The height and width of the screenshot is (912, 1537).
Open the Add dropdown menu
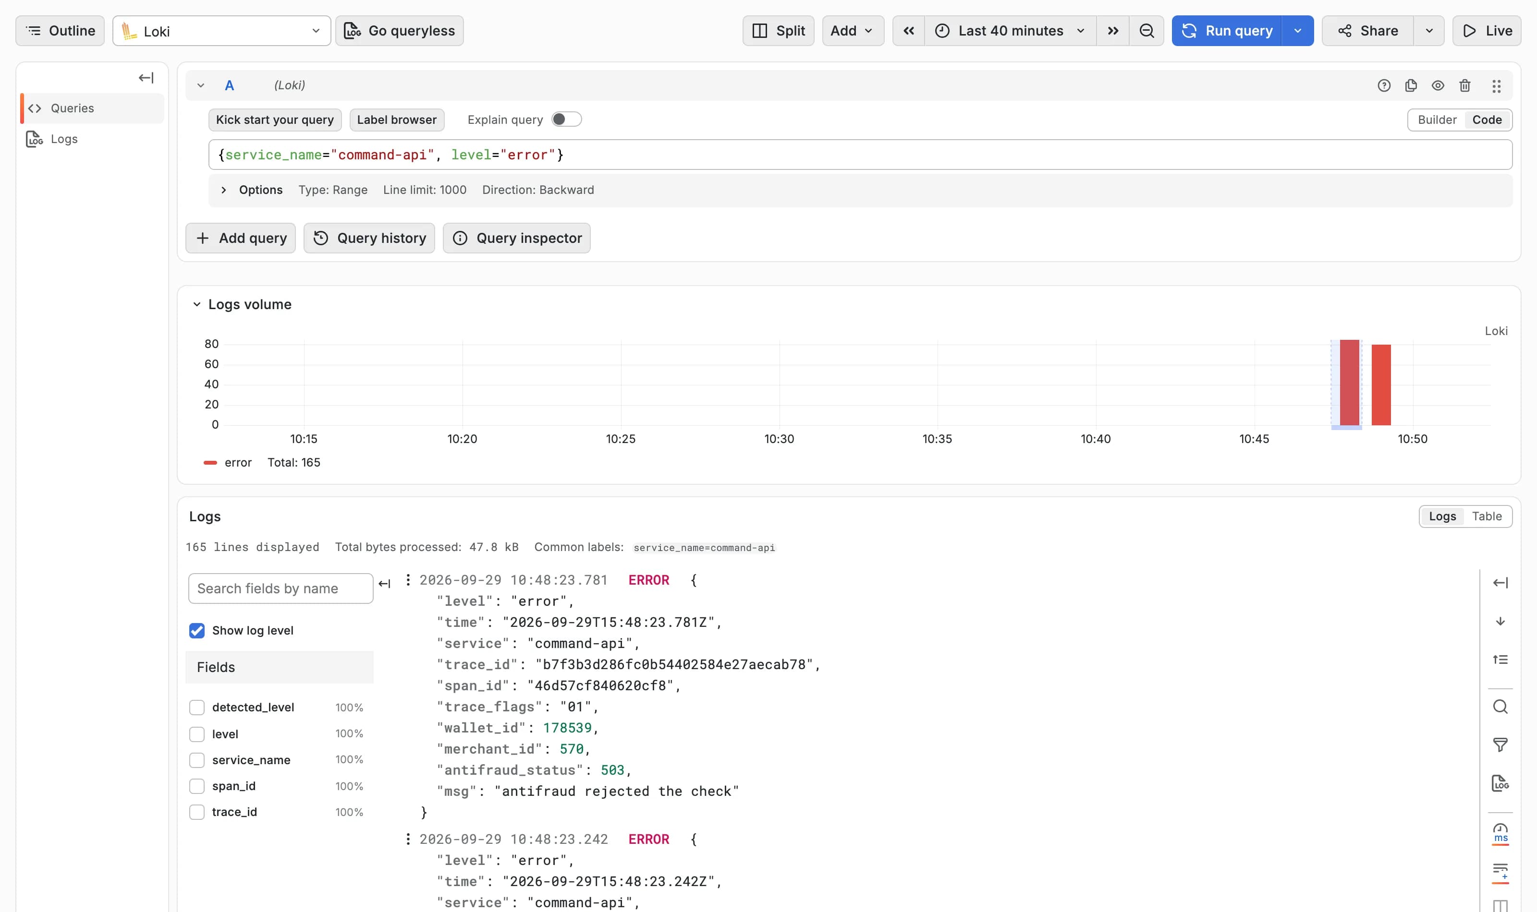coord(853,31)
